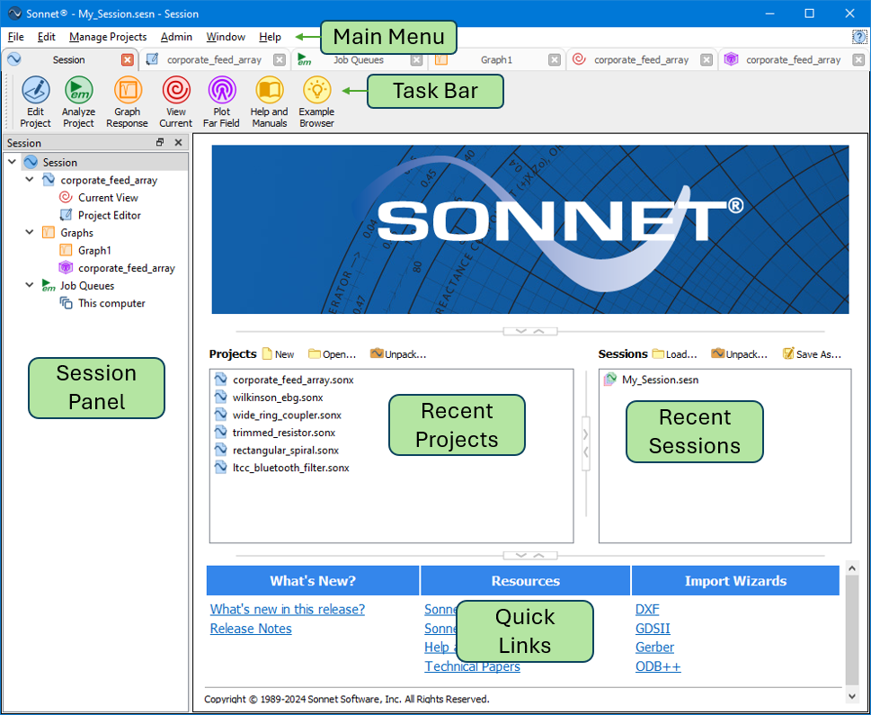This screenshot has height=715, width=871.
Task: Click Load... in the Sessions header
Action: (x=675, y=354)
